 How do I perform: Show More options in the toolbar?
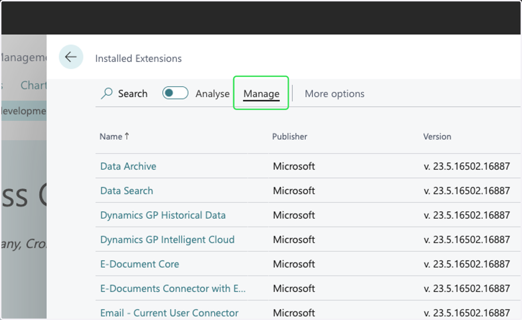(x=335, y=93)
